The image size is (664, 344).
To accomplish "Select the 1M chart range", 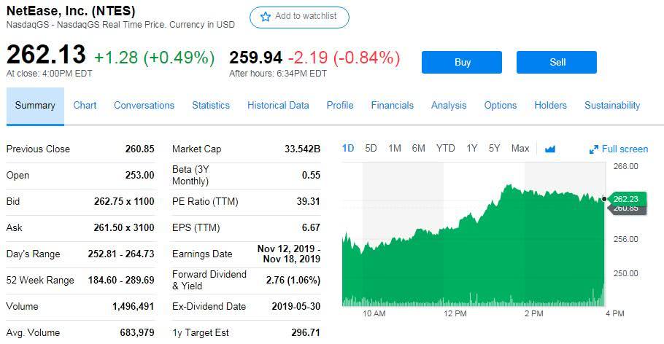I will [395, 148].
